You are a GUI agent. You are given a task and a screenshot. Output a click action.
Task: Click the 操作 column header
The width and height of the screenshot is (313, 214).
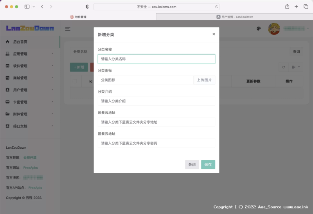click(289, 81)
